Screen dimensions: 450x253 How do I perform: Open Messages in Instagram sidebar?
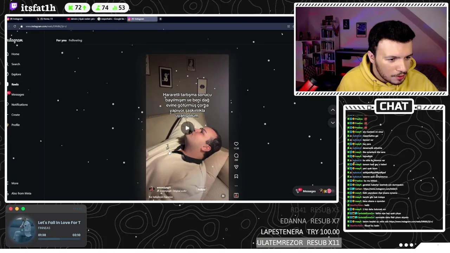[x=15, y=95]
